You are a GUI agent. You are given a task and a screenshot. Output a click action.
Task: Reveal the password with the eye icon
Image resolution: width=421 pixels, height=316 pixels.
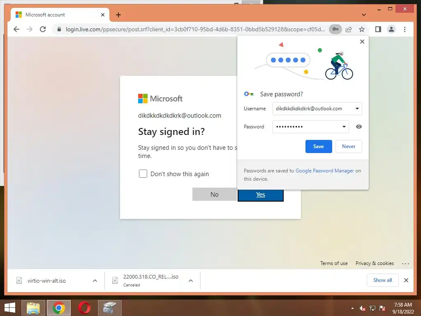(x=359, y=127)
